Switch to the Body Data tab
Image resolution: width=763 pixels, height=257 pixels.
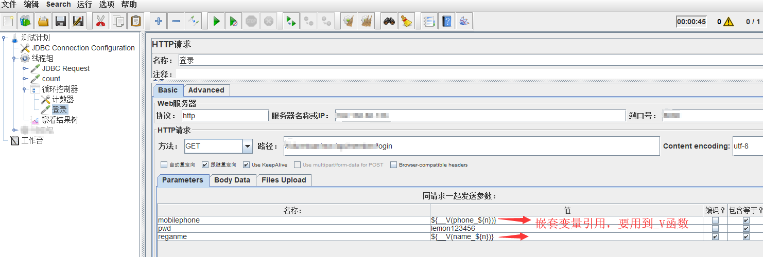click(232, 180)
